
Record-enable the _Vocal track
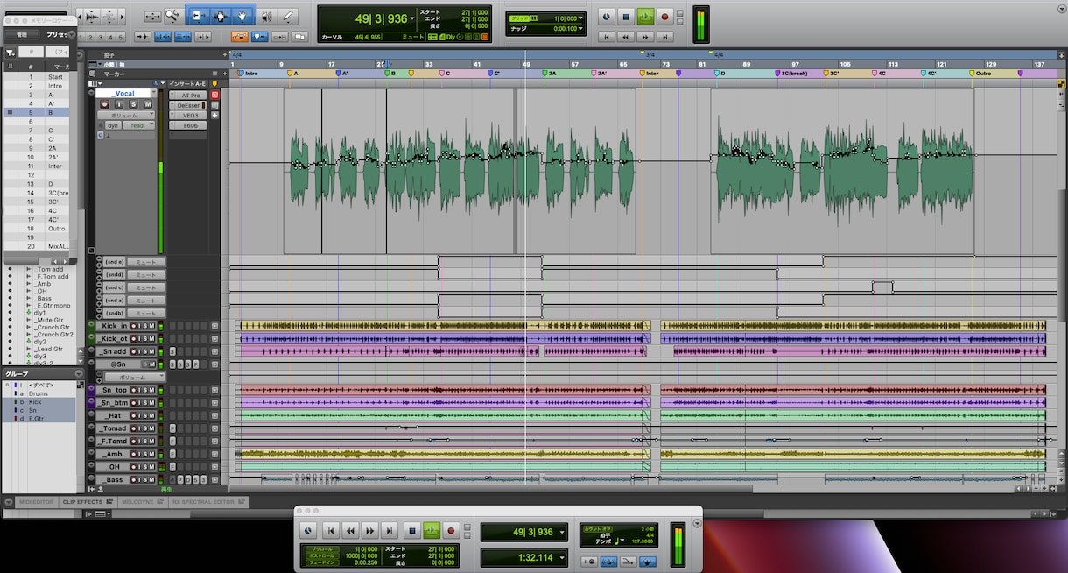106,104
